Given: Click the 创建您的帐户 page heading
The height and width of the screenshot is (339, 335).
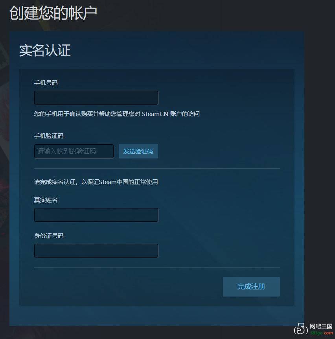Looking at the screenshot, I should click(53, 13).
